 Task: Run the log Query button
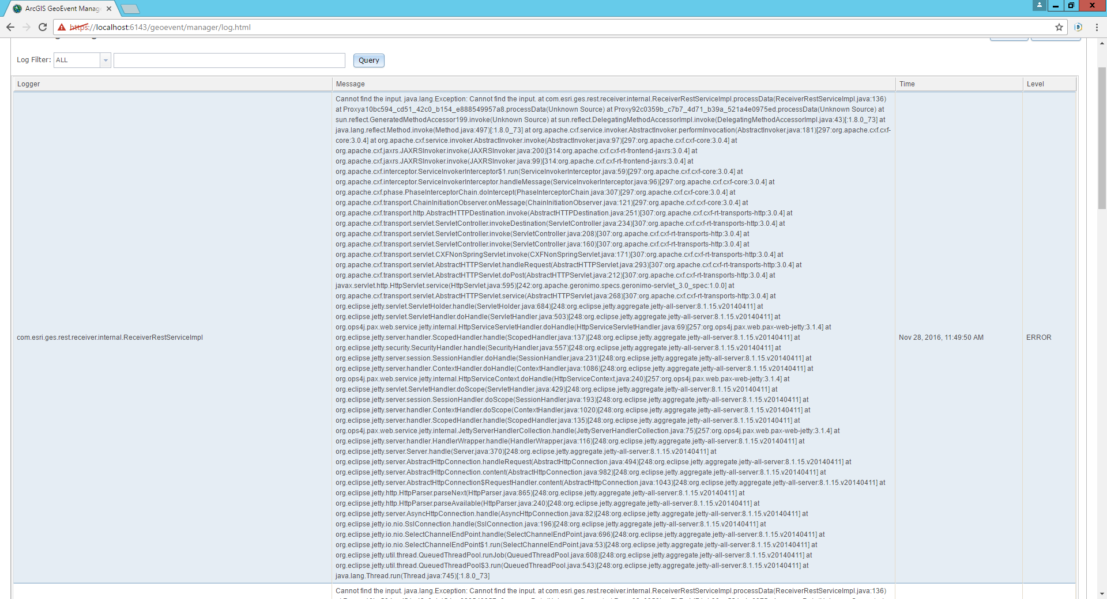pyautogui.click(x=369, y=60)
